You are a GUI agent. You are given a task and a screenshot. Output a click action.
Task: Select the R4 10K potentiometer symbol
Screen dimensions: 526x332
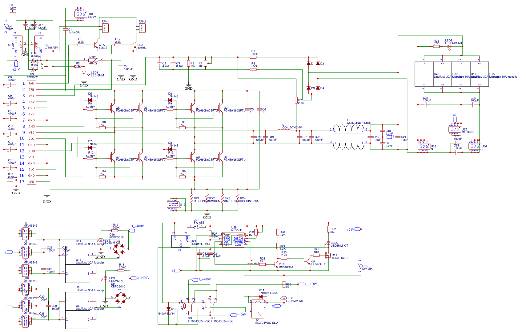point(206,64)
